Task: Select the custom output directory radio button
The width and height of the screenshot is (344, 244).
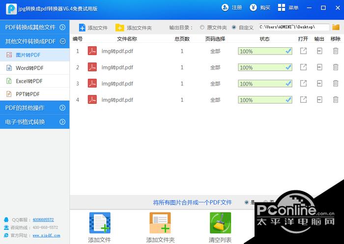Action: (234, 28)
